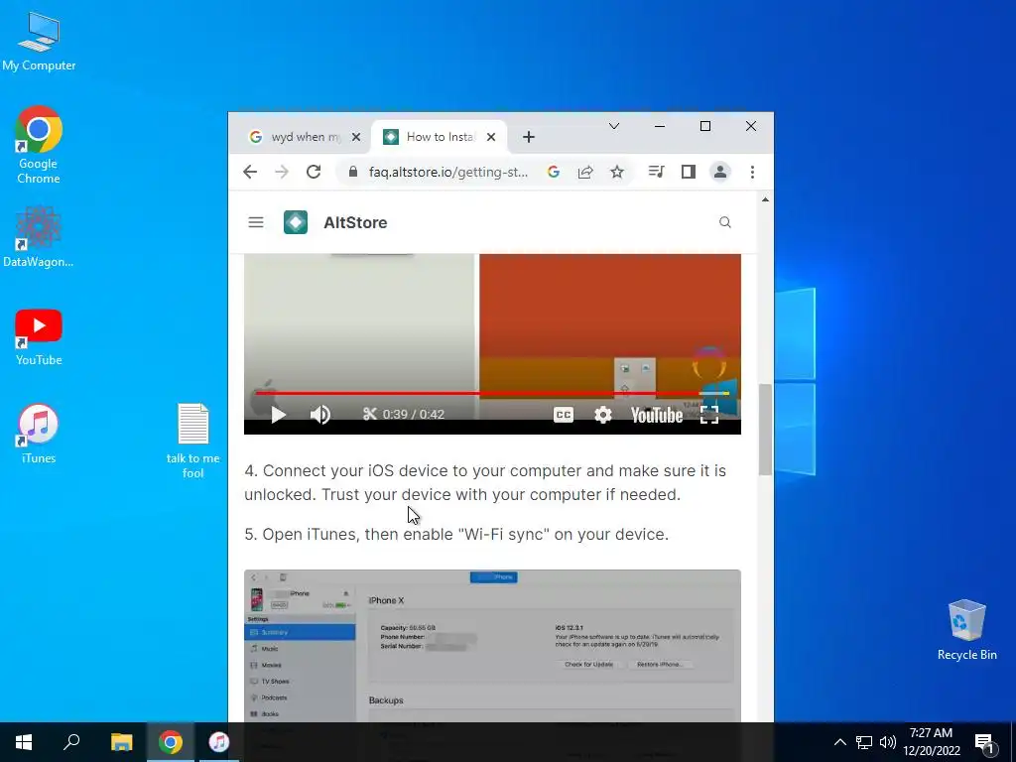Viewport: 1016px width, 762px height.
Task: Close the 'How to Instal' tab
Action: pos(491,137)
